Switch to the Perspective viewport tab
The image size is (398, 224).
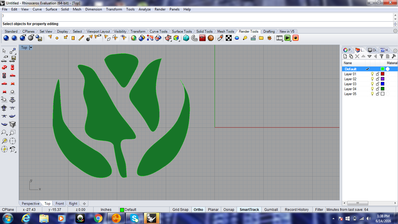[30, 204]
